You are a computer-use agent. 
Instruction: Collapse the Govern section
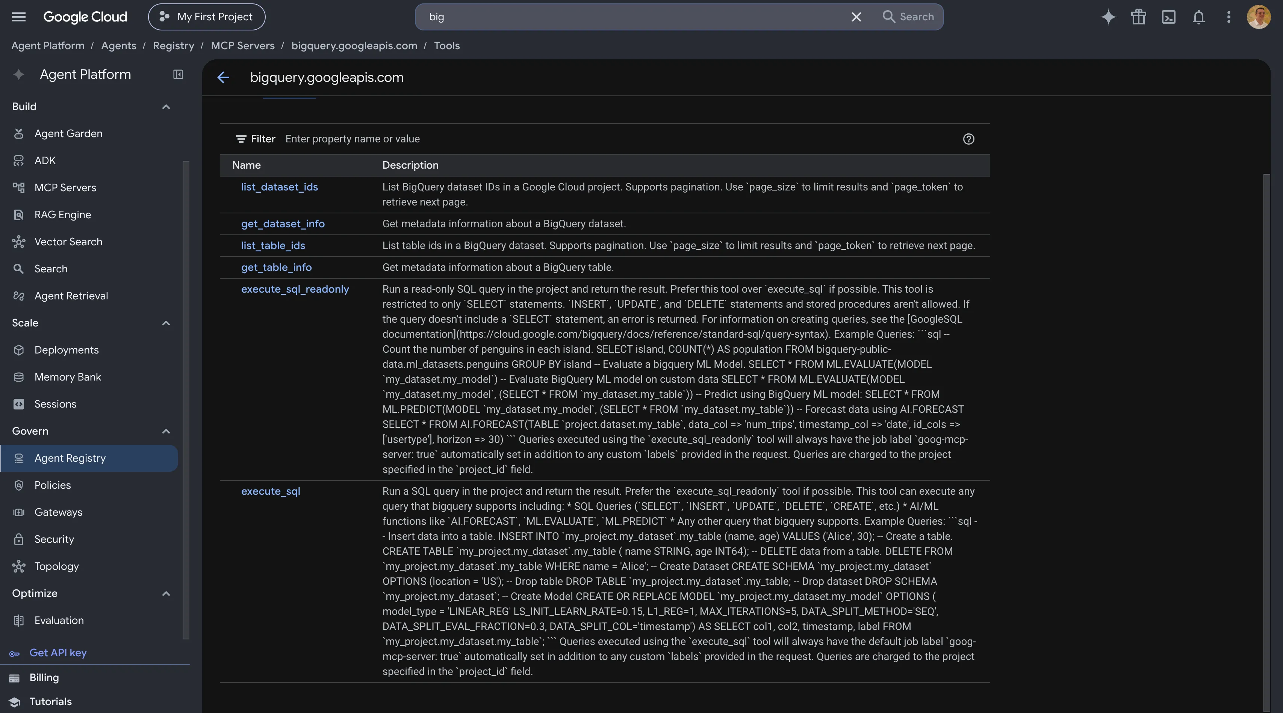coord(166,431)
